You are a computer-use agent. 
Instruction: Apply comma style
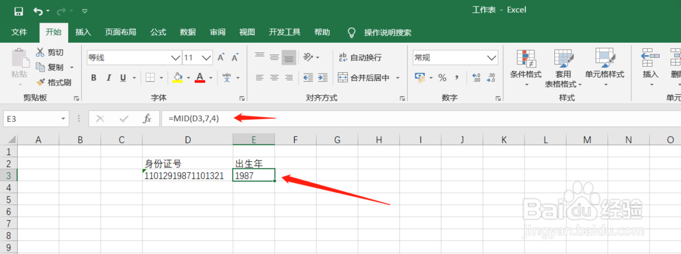pyautogui.click(x=457, y=78)
